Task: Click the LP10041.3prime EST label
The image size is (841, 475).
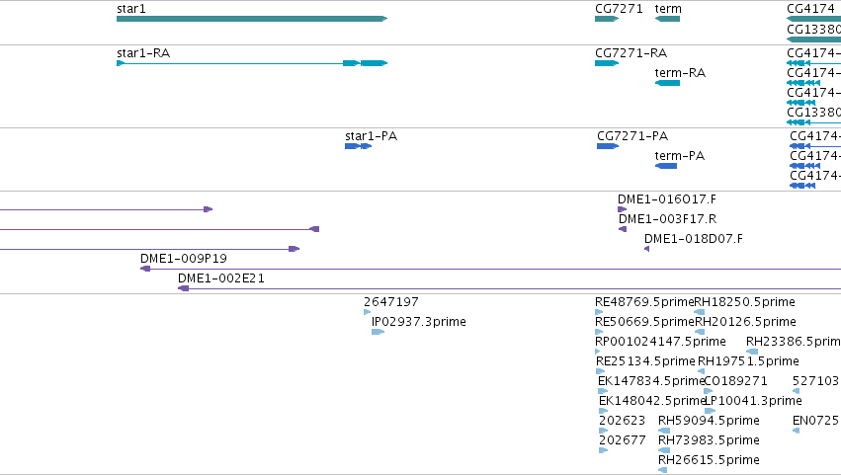Action: [x=753, y=402]
